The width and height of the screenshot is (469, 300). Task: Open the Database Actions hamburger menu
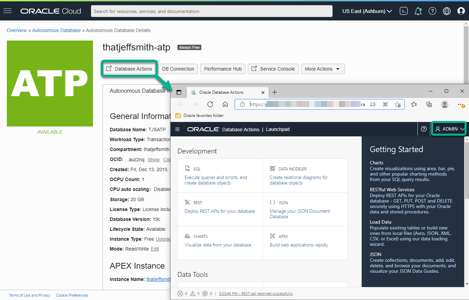177,129
